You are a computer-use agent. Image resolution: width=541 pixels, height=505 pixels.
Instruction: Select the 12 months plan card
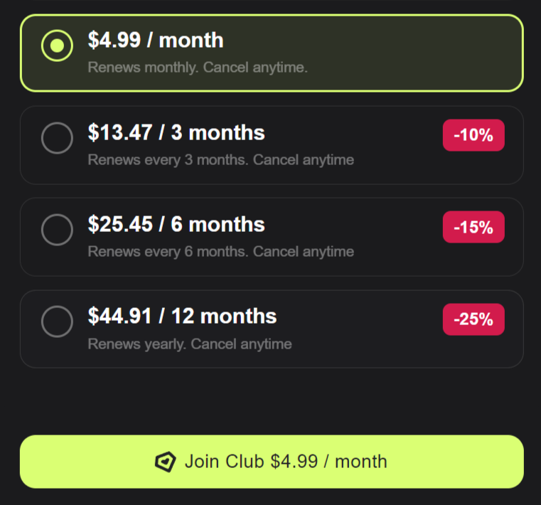point(272,329)
